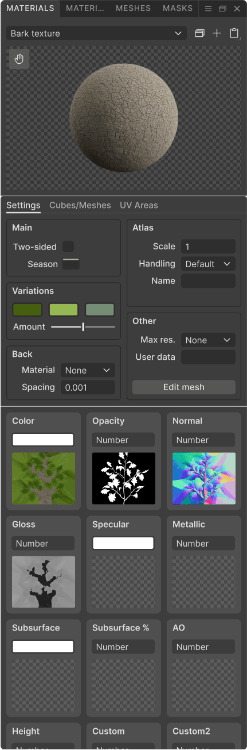
Task: Open the Max res. None dropdown
Action: coord(208,340)
